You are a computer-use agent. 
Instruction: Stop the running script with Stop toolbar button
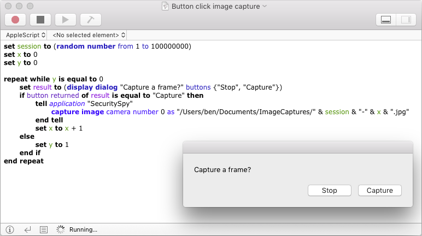point(40,20)
